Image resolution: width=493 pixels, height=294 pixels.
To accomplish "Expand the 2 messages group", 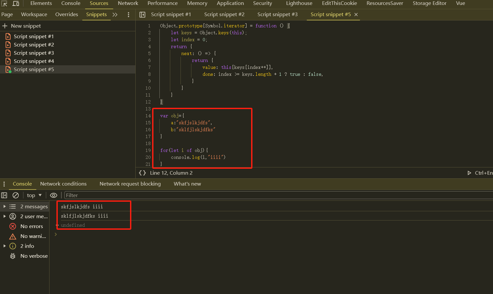I will pos(5,207).
